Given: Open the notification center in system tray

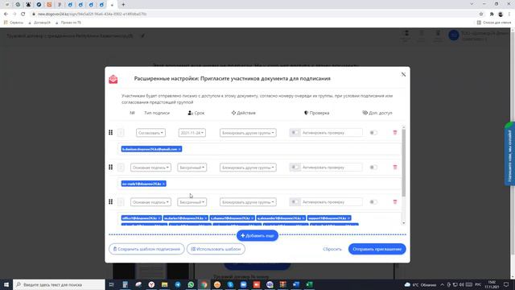Looking at the screenshot, I should pyautogui.click(x=506, y=284).
